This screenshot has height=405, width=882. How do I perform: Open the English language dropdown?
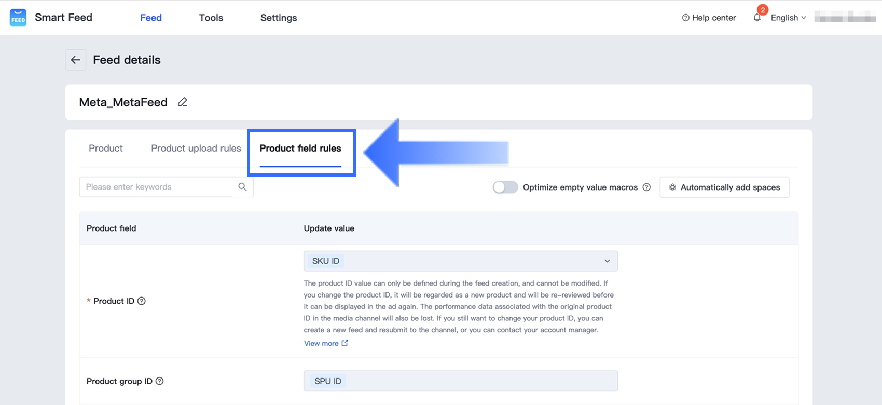click(x=788, y=18)
